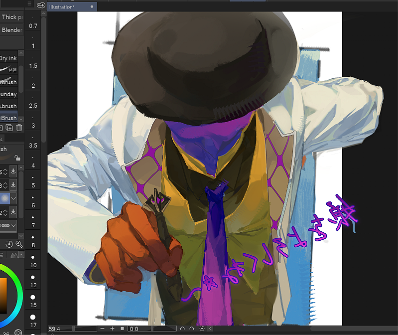Toggle the tool property lock icon
Image resolution: width=398 pixels, height=335 pixels.
click(17, 158)
